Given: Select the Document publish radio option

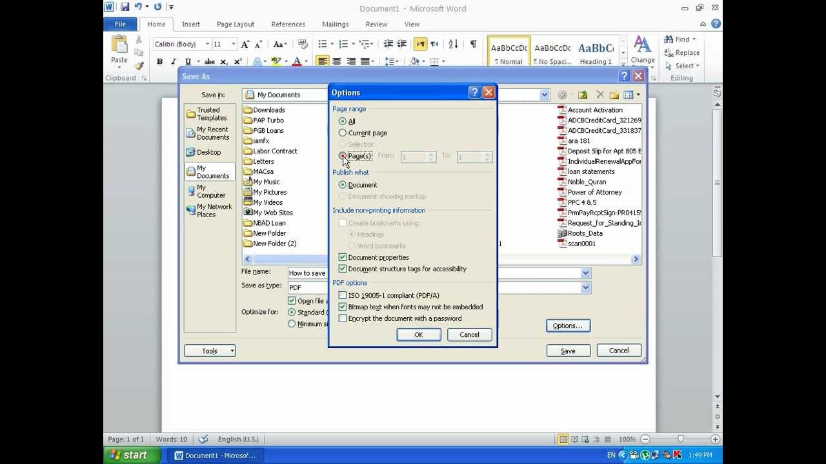Looking at the screenshot, I should [x=343, y=185].
